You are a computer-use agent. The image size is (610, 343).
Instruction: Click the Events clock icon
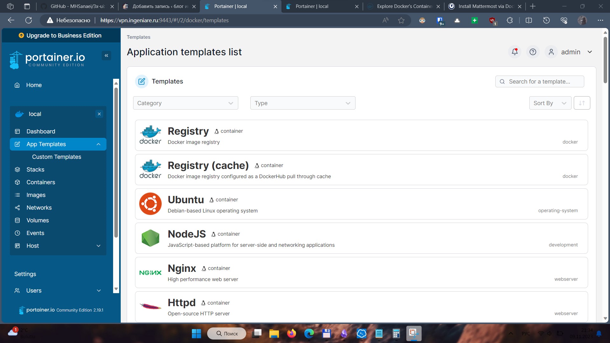point(17,233)
